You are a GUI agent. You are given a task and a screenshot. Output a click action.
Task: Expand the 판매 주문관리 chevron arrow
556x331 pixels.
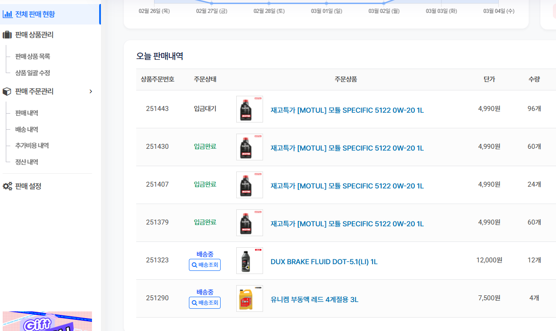(x=91, y=91)
